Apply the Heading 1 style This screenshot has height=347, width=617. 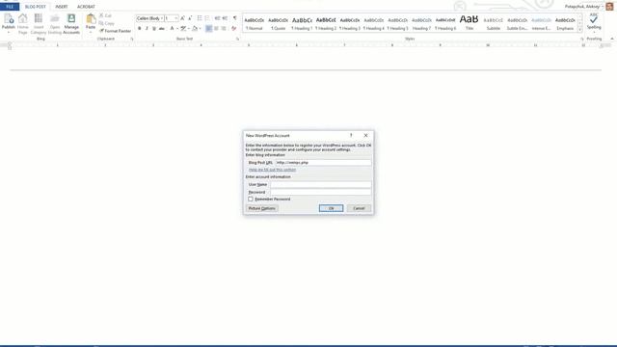302,23
